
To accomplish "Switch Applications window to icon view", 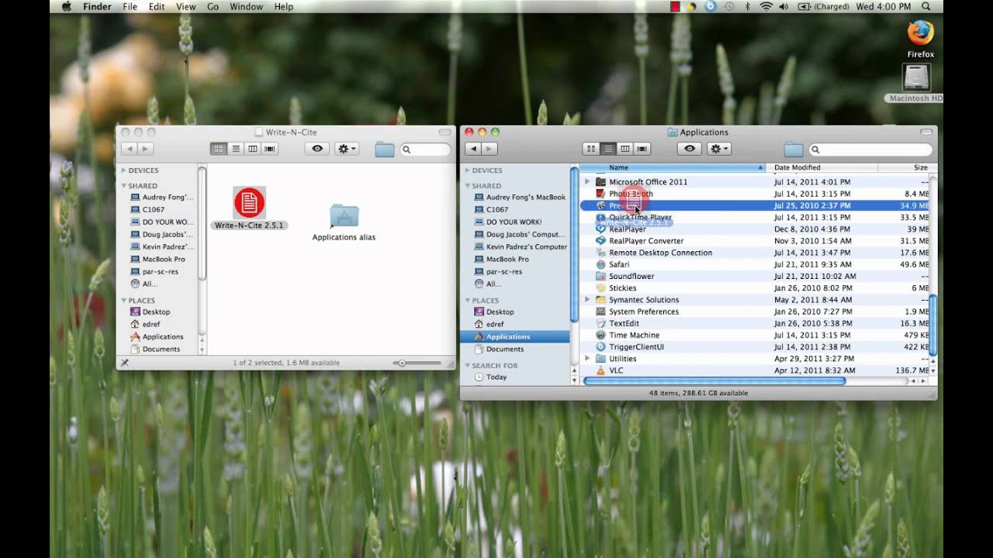I will coord(591,149).
